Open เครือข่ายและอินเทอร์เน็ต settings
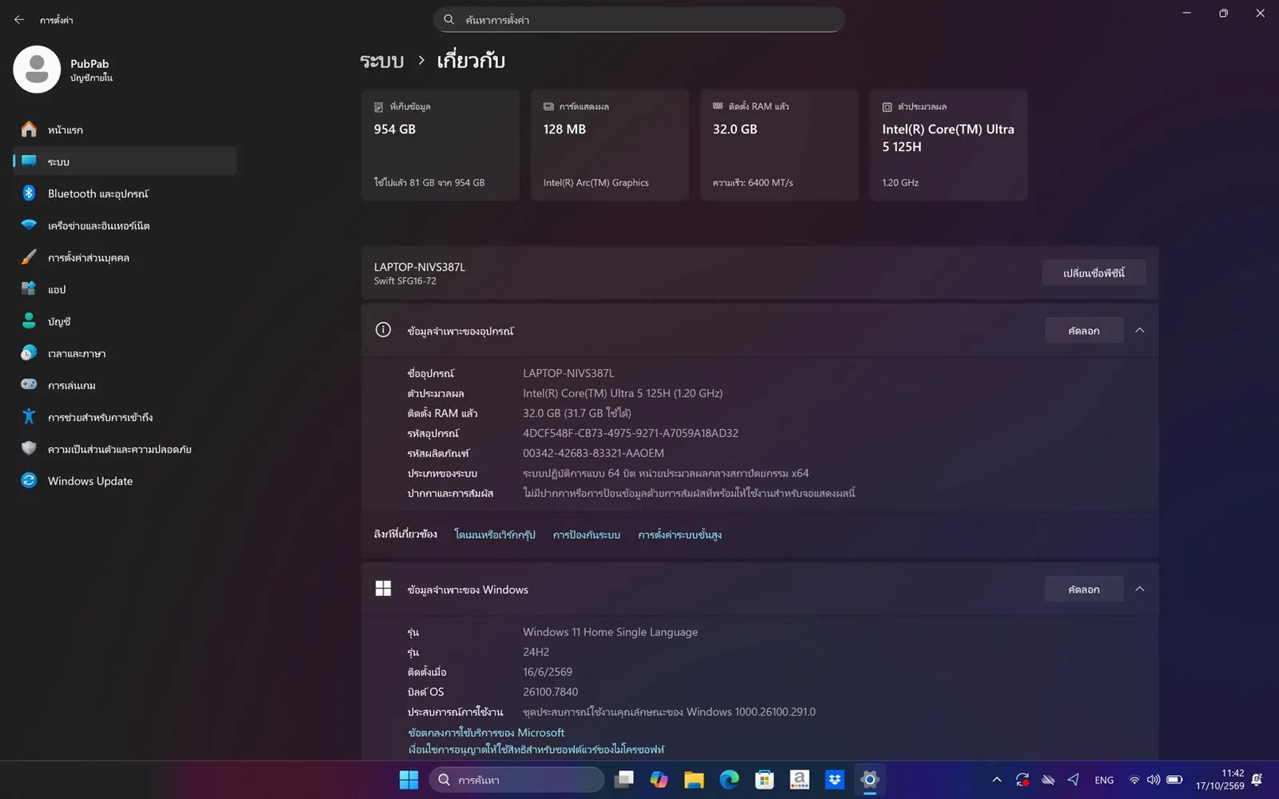1279x799 pixels. tap(125, 225)
